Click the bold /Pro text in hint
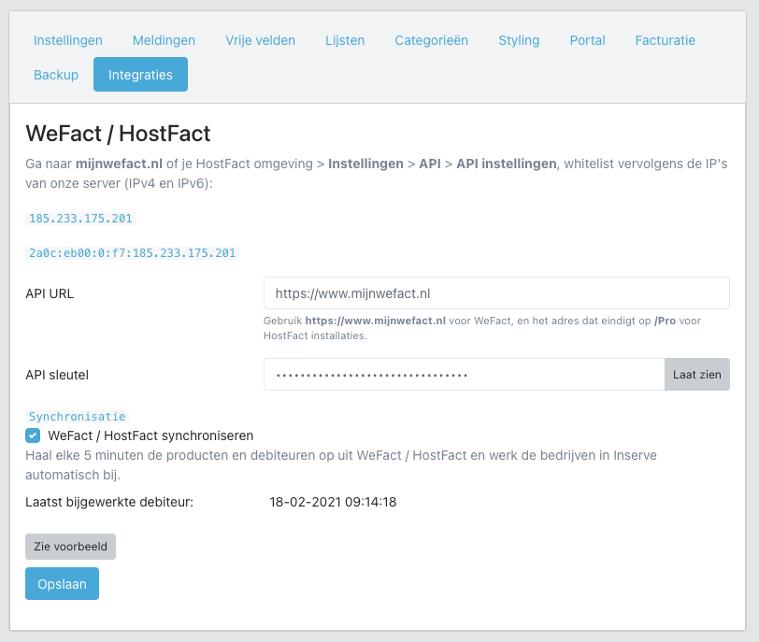759x642 pixels. point(665,321)
